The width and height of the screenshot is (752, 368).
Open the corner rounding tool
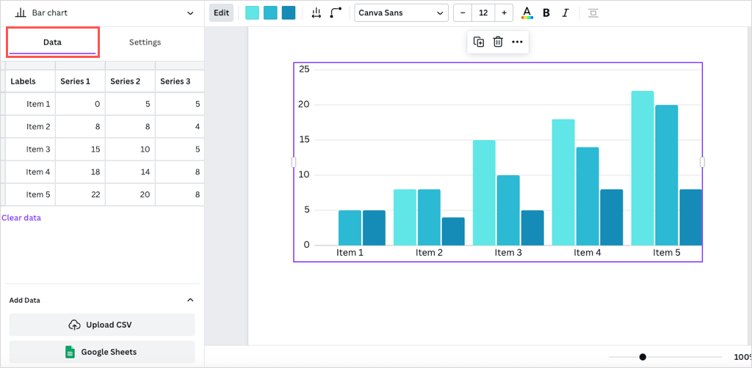click(336, 13)
